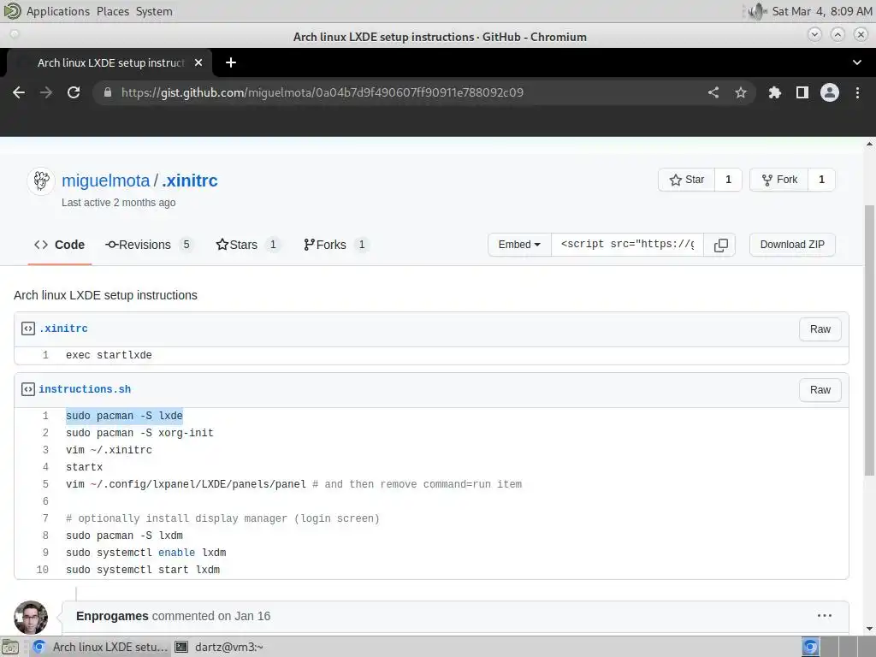
Task: Click line number 5 in instructions.sh
Action: (x=45, y=484)
